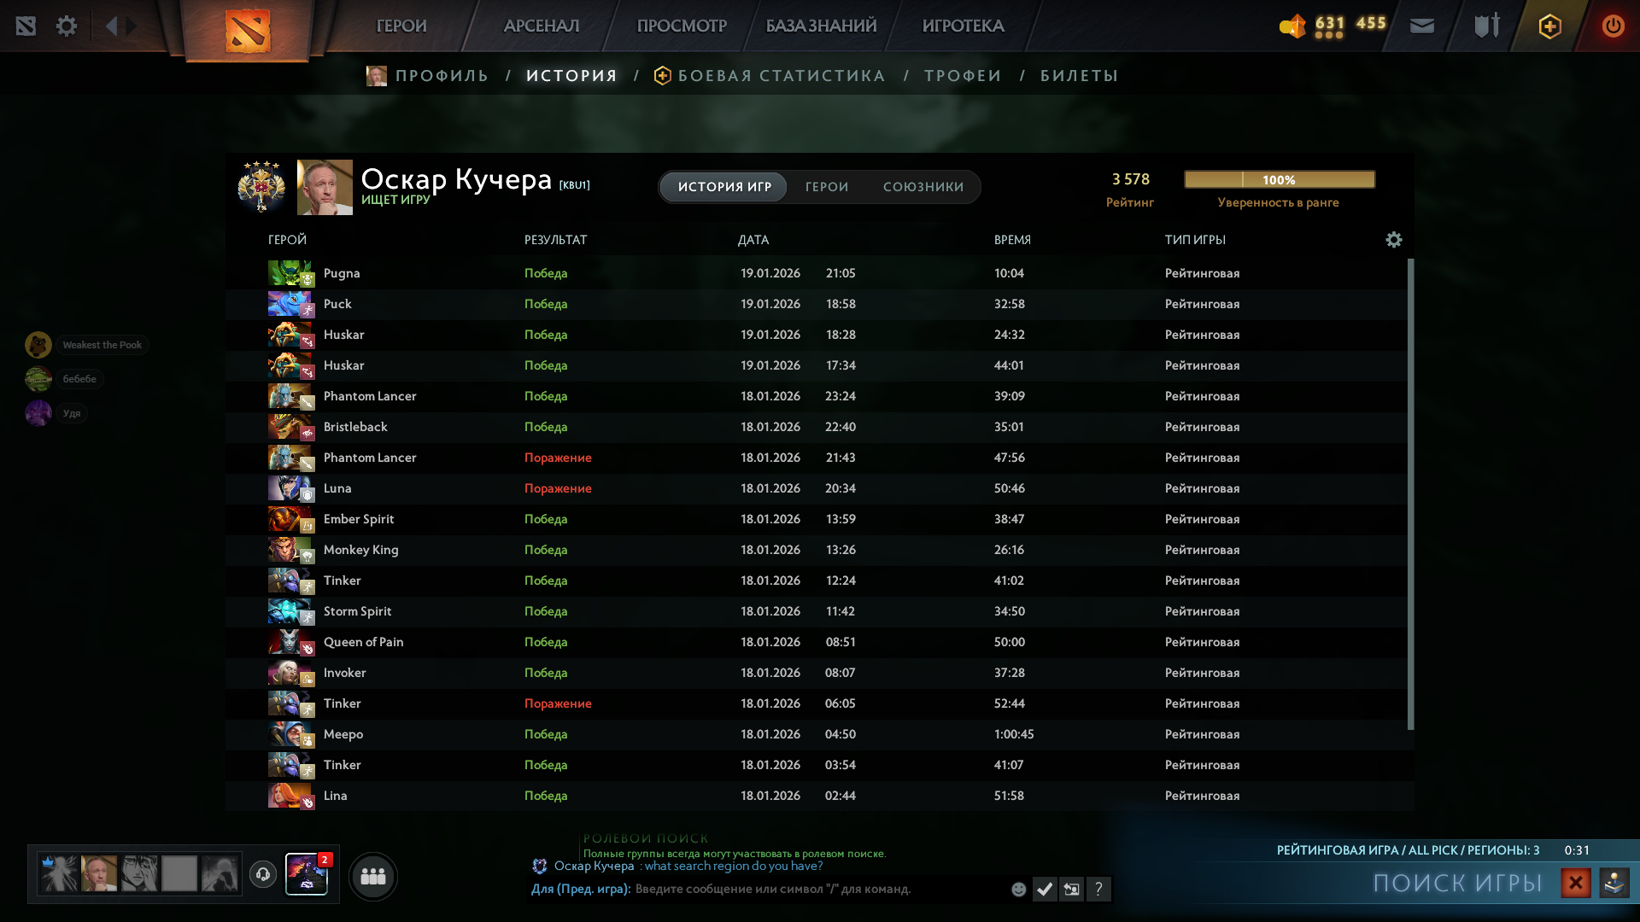Open the chat emoticon picker
1640x922 pixels.
(x=1018, y=890)
